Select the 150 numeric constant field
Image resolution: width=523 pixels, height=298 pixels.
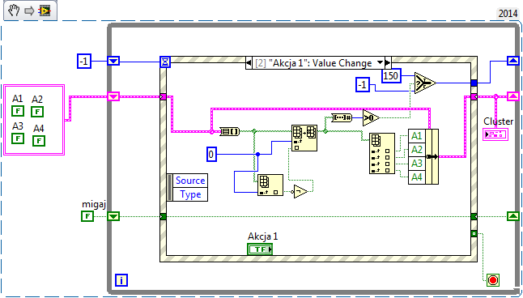tap(391, 76)
